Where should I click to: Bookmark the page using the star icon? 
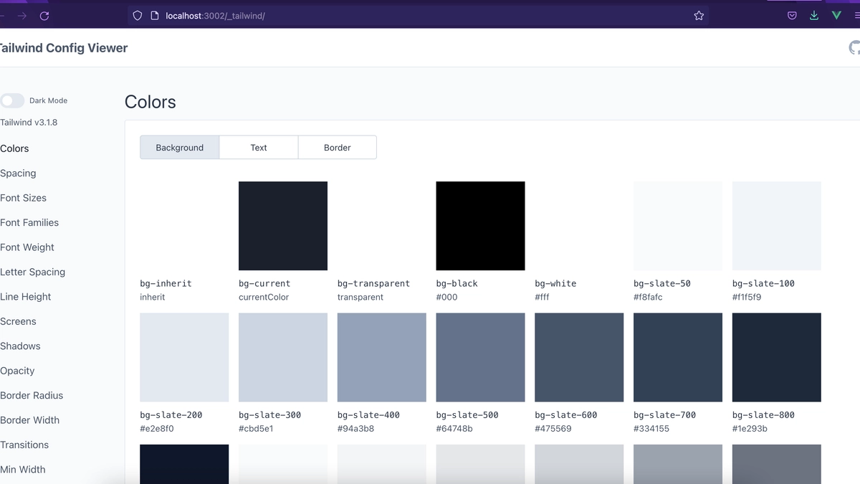699,15
